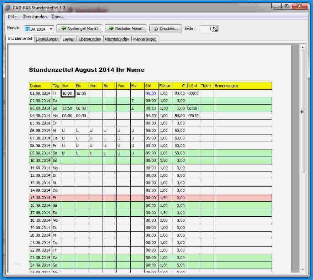
Task: Open the Datei menu
Action: 12,17
